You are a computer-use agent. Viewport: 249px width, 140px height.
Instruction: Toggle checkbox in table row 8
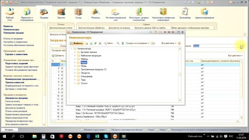[x=62, y=89]
